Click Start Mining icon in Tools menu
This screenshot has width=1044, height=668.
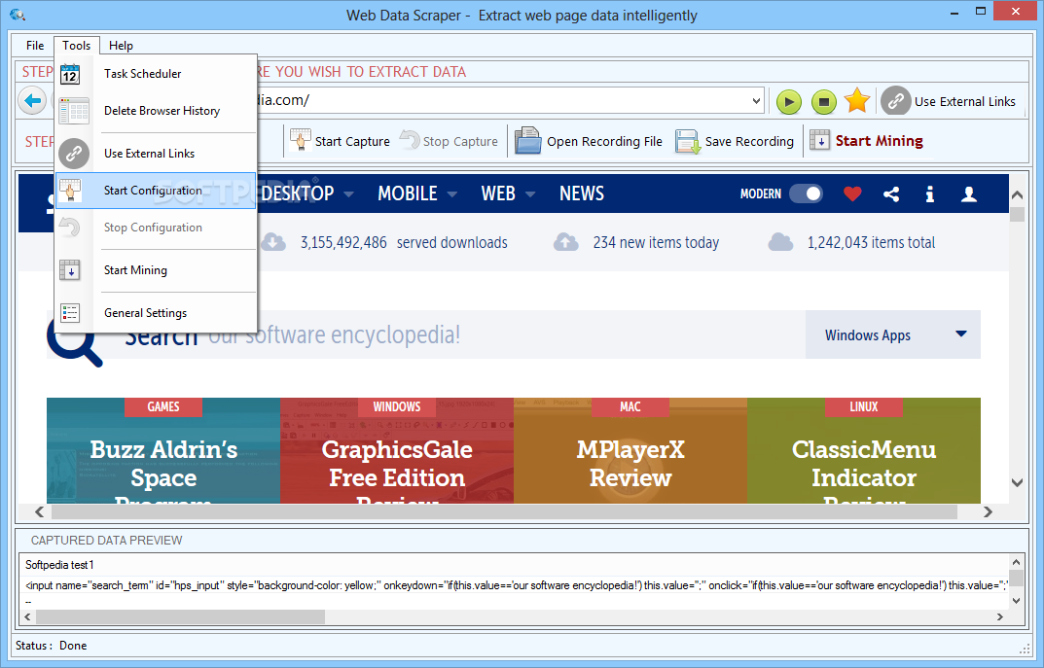(70, 270)
